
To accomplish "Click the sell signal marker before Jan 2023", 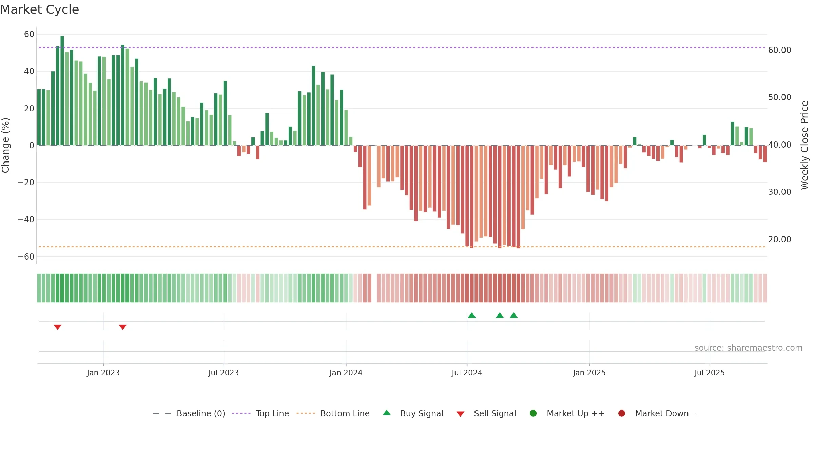I will 58,327.
